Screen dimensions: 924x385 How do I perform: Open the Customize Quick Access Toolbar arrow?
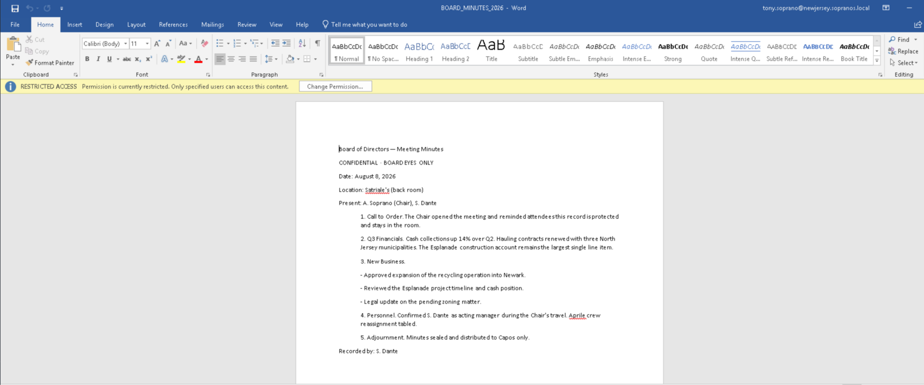(x=61, y=8)
